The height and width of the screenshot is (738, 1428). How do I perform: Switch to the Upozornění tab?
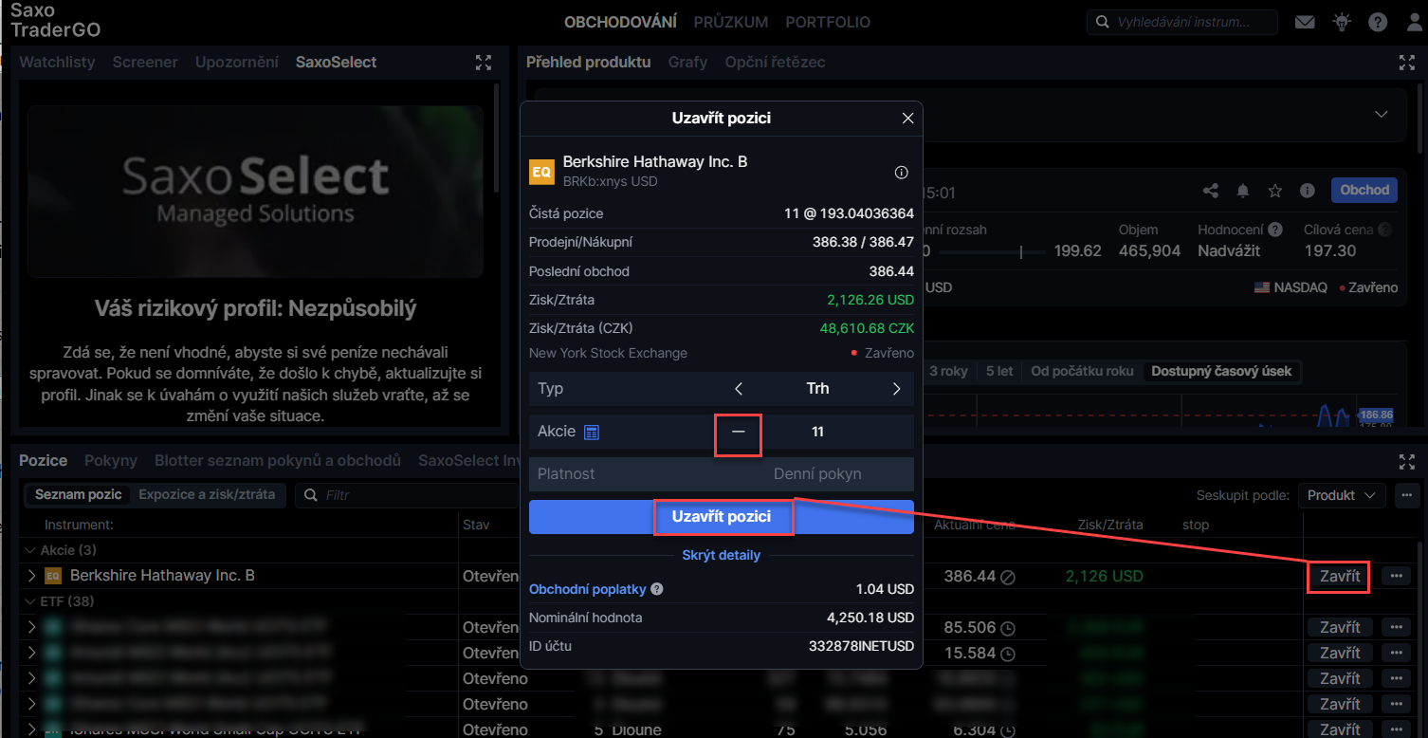click(x=237, y=63)
